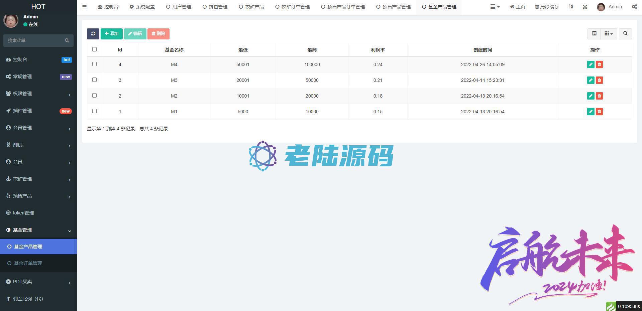
Task: Open the top bar list dropdown menu
Action: tap(495, 7)
